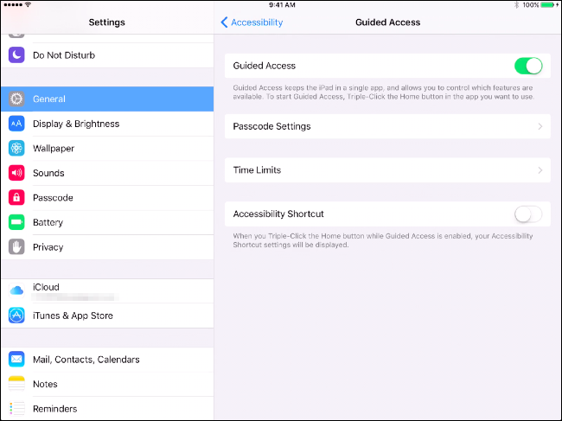Open Battery settings
562x421 pixels.
tap(107, 222)
